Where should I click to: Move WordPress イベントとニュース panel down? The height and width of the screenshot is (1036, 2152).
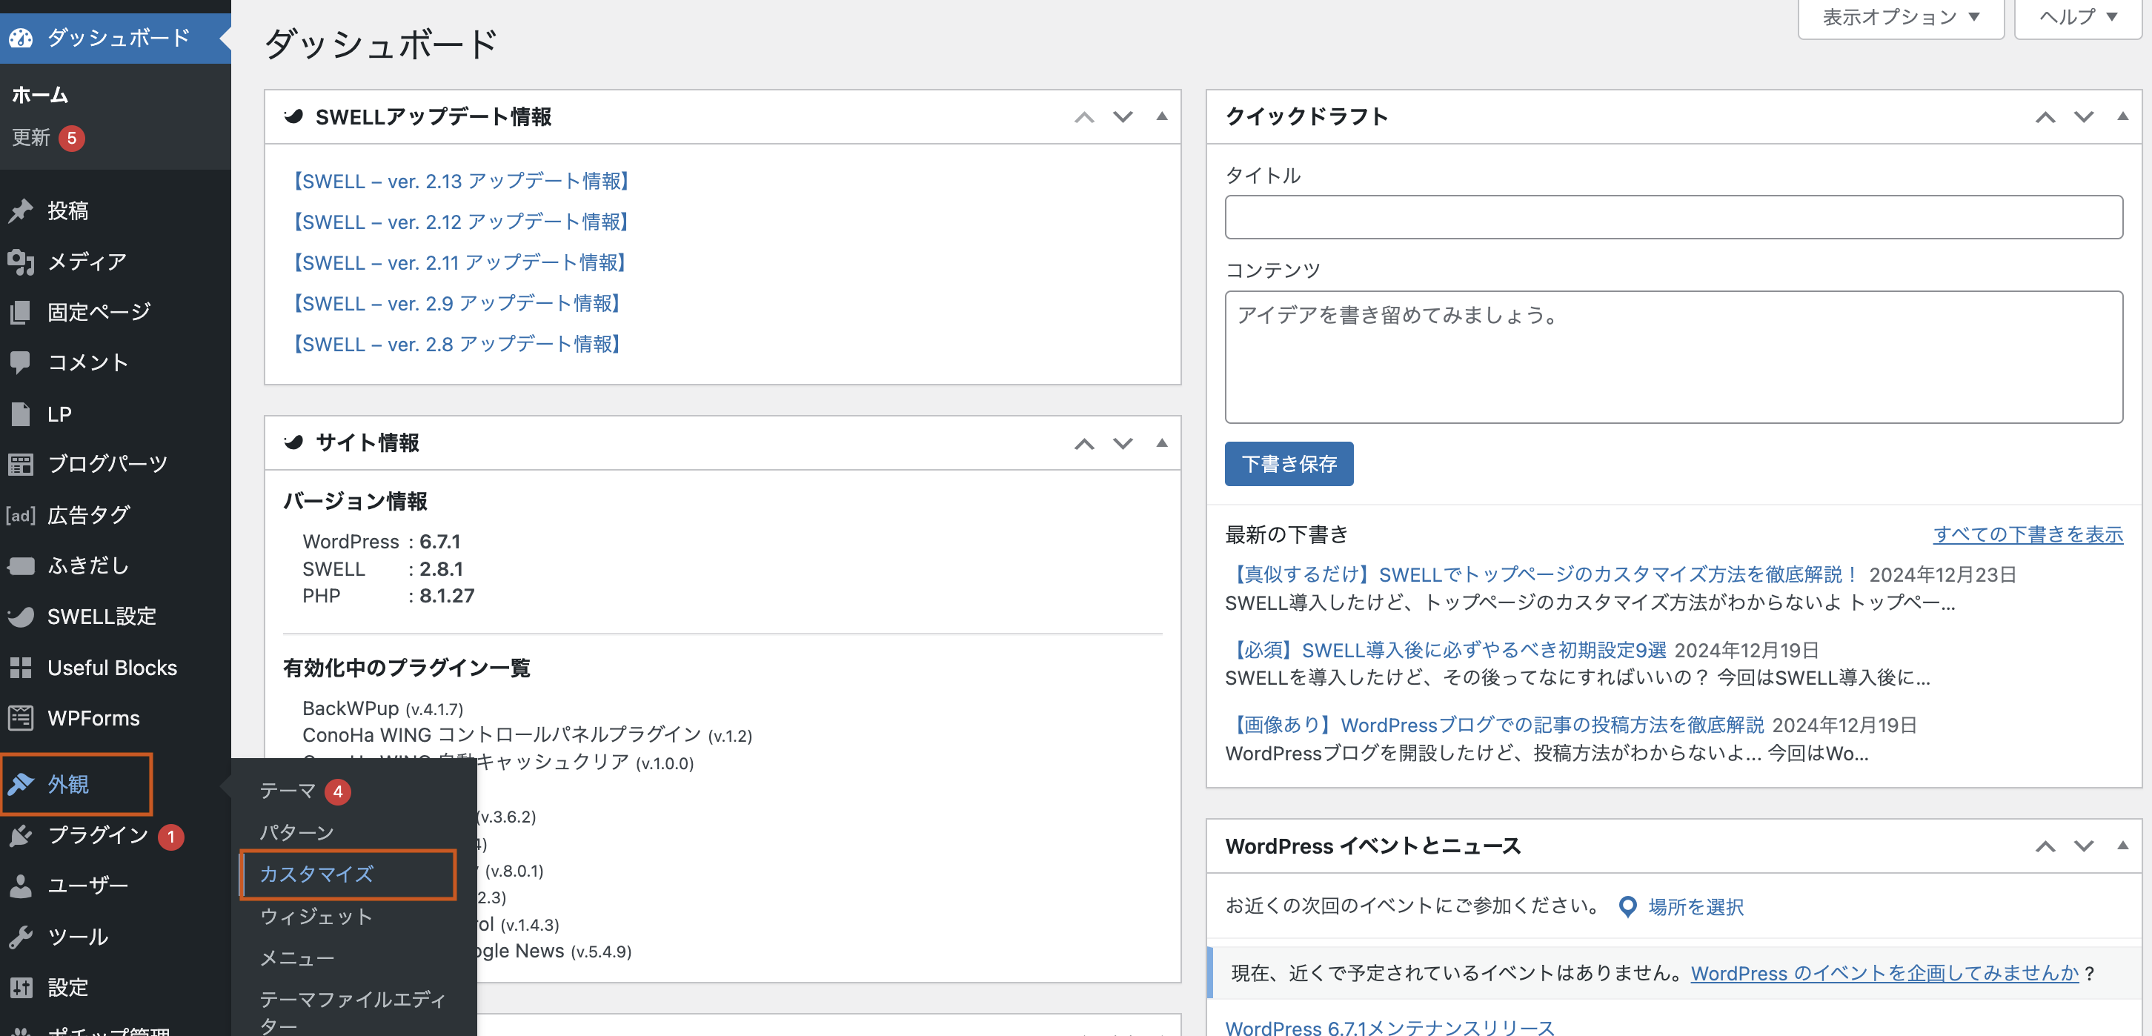point(2084,846)
